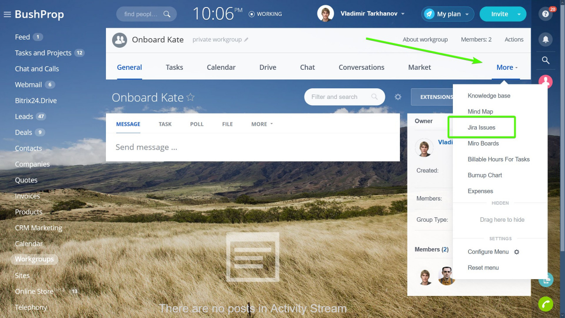Open the More tab dropdown
This screenshot has width=565, height=318.
507,68
